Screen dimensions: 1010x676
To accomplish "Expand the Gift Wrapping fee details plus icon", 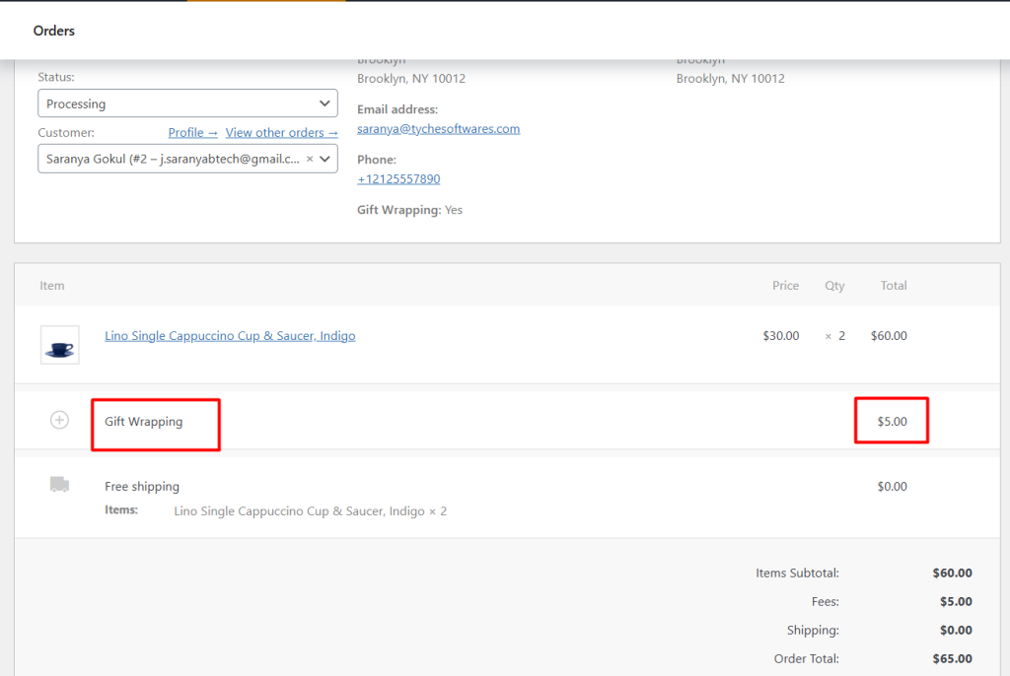I will (x=59, y=420).
